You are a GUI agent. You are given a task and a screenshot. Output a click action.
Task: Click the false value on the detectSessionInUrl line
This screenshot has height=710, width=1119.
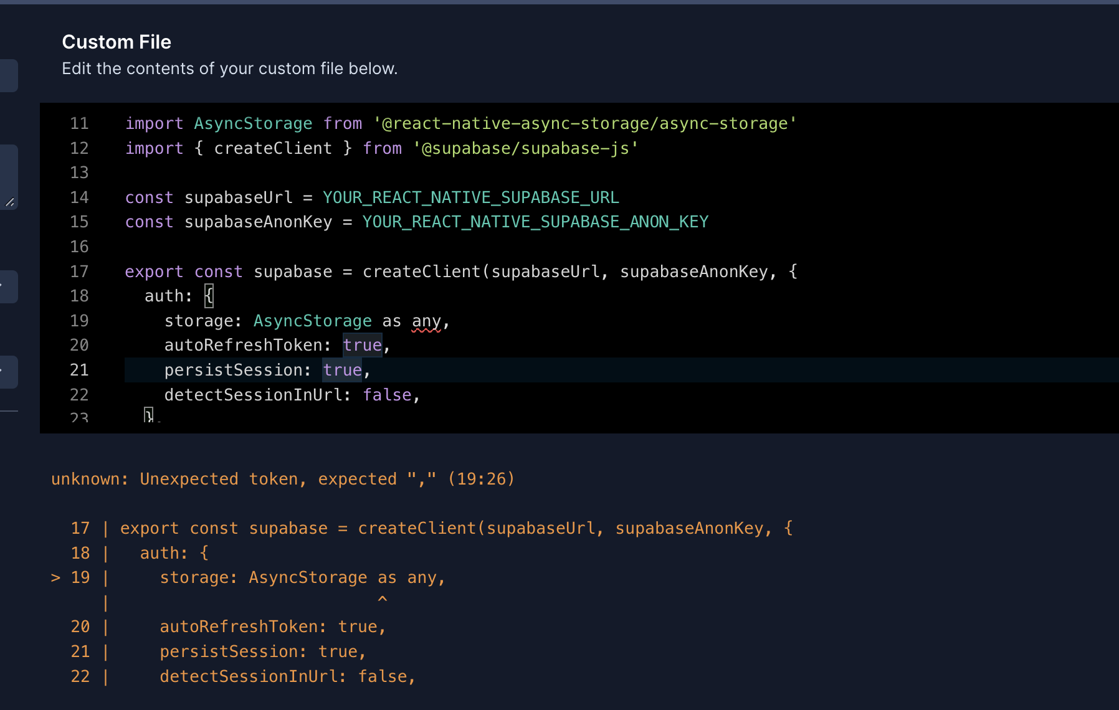(x=387, y=394)
